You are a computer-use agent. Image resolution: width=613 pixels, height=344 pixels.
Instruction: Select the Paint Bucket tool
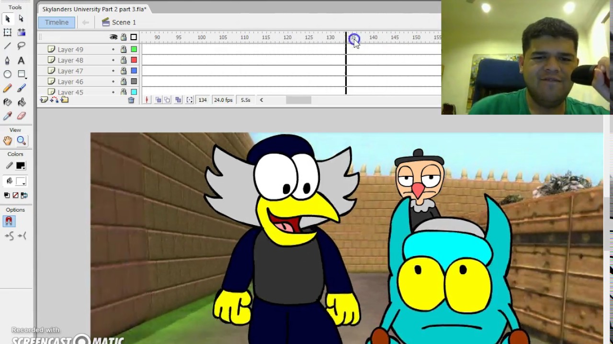[21, 102]
